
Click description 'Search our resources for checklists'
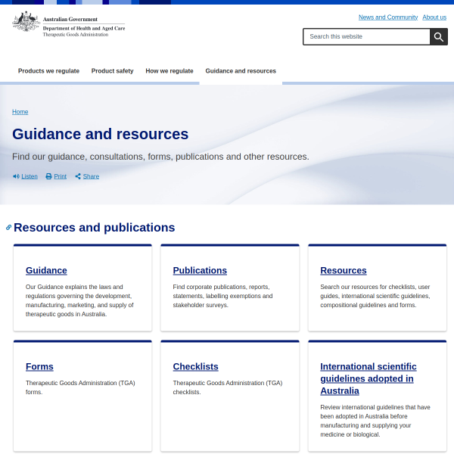pyautogui.click(x=375, y=296)
